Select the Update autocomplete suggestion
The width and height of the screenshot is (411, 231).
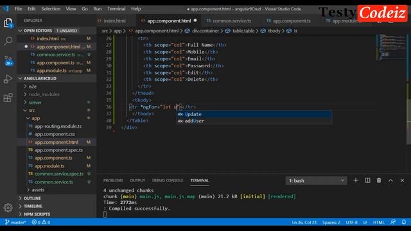coord(254,114)
